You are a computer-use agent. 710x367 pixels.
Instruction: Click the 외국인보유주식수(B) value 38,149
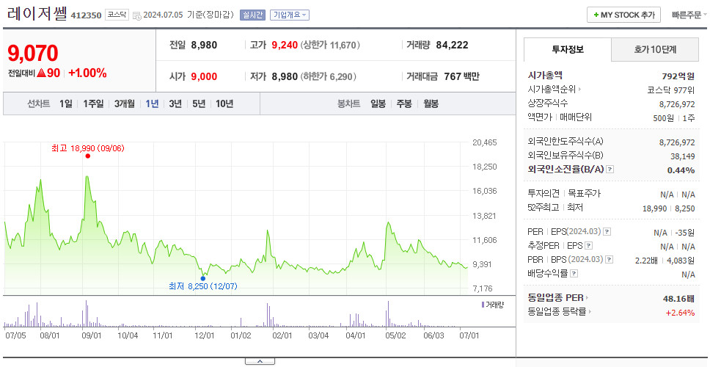point(683,156)
